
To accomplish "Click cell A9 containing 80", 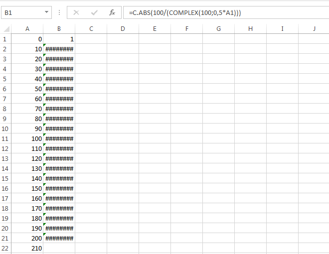I will (x=27, y=119).
